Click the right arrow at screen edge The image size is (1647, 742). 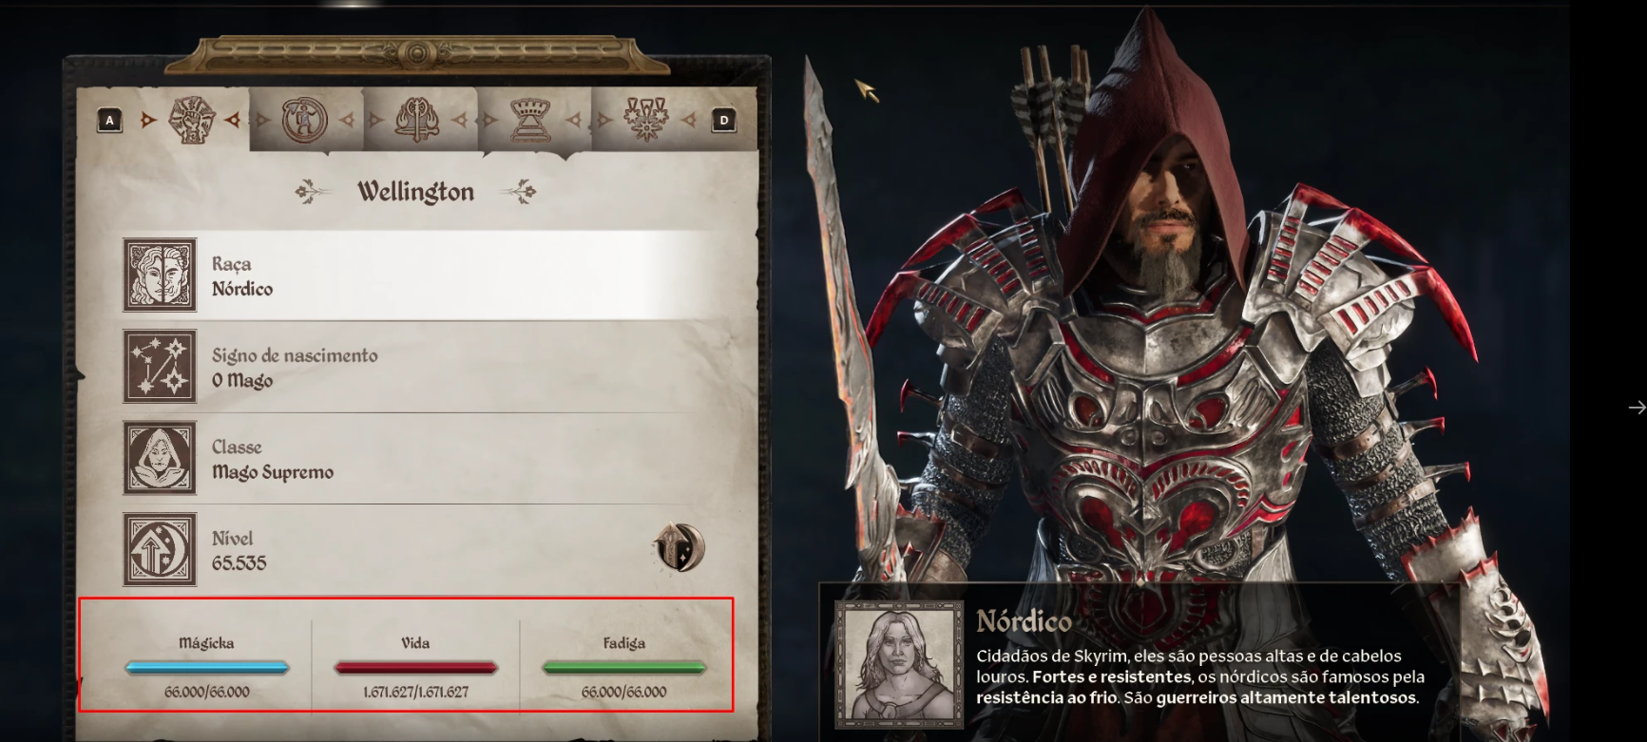tap(1637, 408)
